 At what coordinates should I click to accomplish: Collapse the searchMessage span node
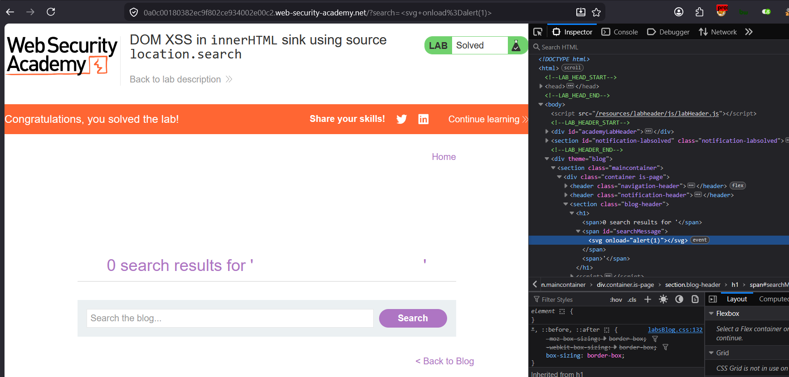(578, 231)
